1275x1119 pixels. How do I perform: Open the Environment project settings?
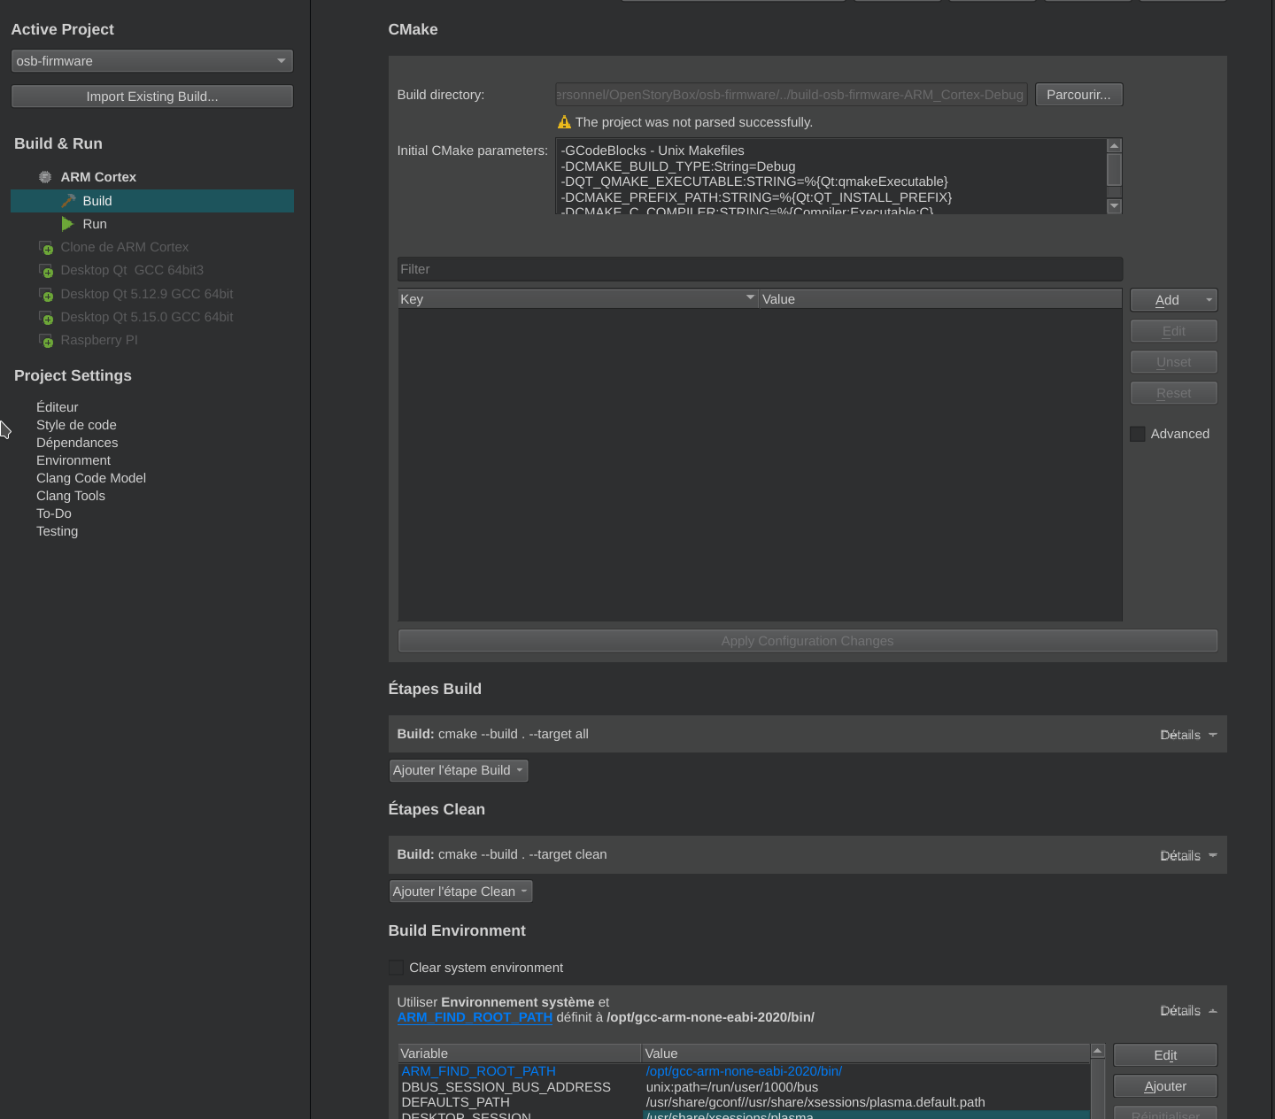click(x=73, y=460)
